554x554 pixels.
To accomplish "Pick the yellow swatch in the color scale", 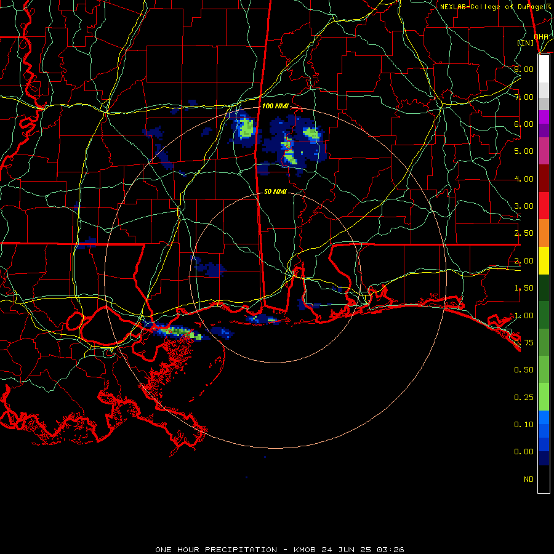I will coord(544,260).
